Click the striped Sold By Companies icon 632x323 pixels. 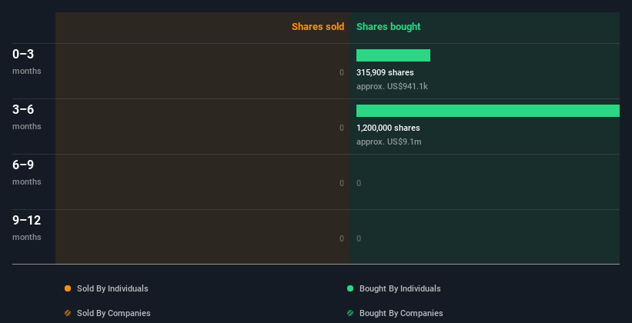[x=68, y=313]
